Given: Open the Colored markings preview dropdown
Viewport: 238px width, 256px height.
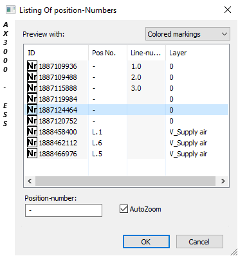Looking at the screenshot, I should pos(188,34).
